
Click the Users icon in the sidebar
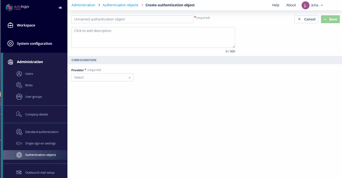tap(19, 74)
